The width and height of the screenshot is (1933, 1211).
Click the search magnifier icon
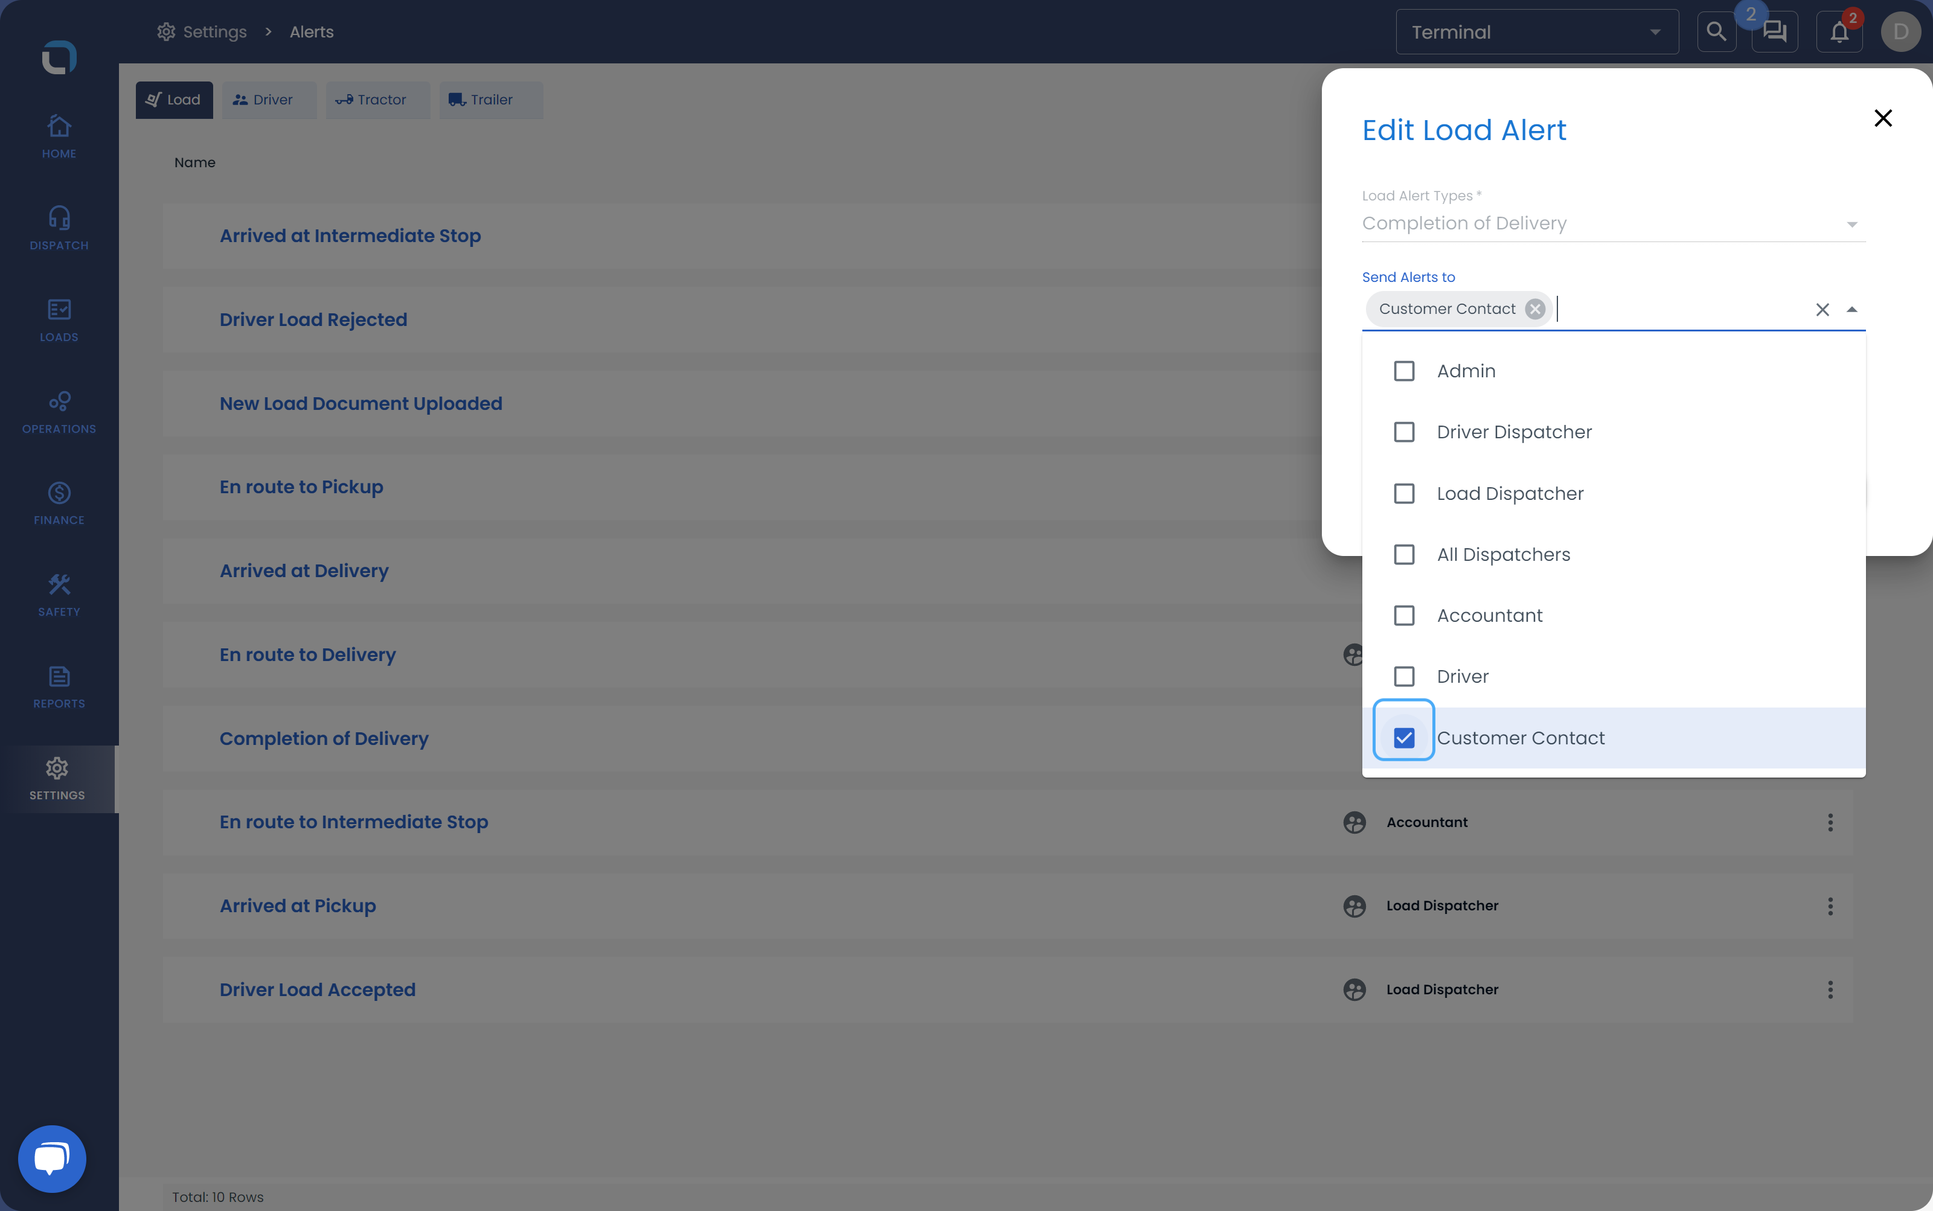click(1716, 32)
